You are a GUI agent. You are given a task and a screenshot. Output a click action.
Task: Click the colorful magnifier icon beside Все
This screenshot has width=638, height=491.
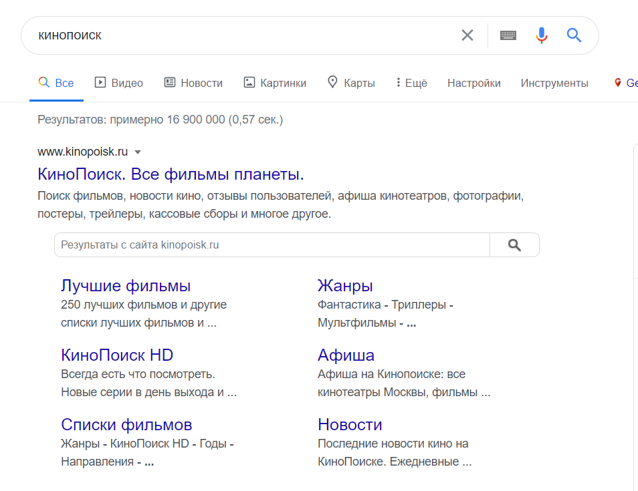point(43,82)
